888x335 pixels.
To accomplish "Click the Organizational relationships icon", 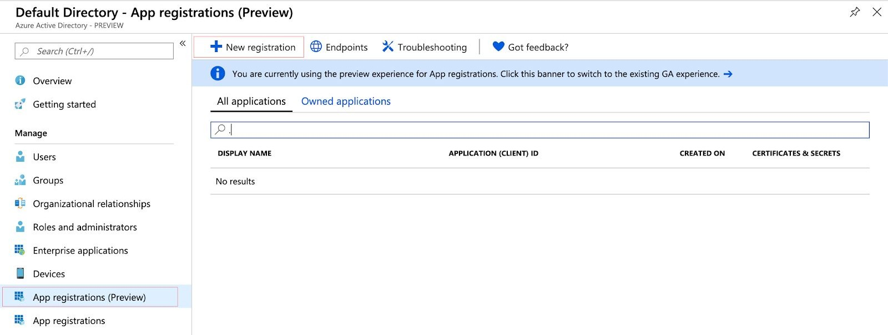I will click(20, 203).
